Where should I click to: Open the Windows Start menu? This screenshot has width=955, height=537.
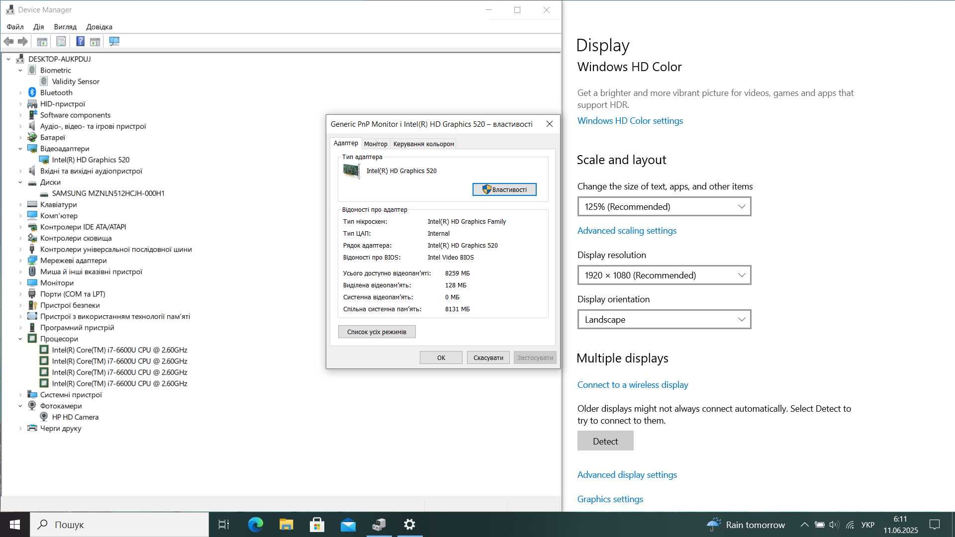tap(15, 524)
